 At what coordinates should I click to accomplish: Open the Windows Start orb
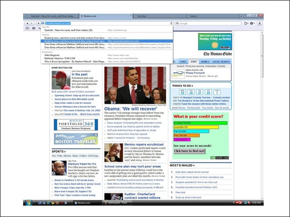coord(28,203)
